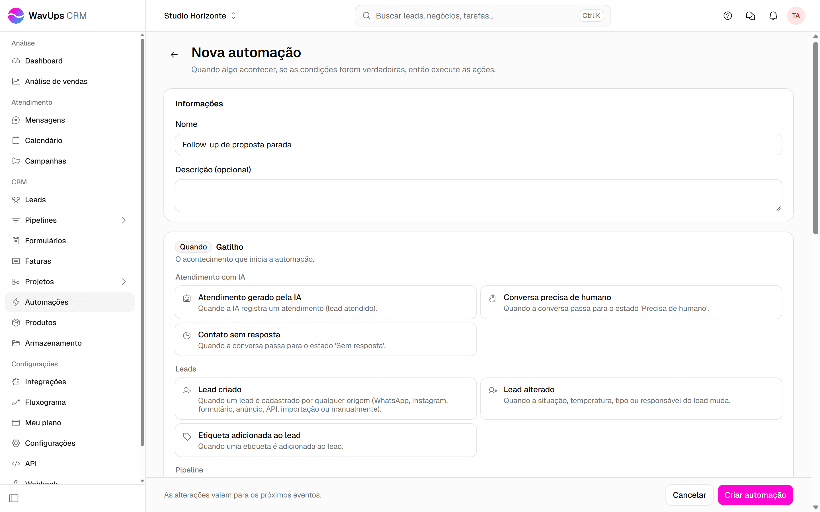
Task: Click the Leads people icon
Action: [16, 200]
